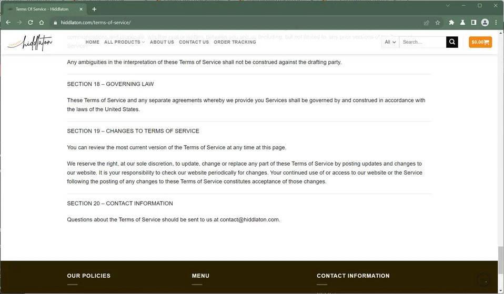Go to ORDER TRACKING
This screenshot has width=504, height=294.
pos(235,42)
